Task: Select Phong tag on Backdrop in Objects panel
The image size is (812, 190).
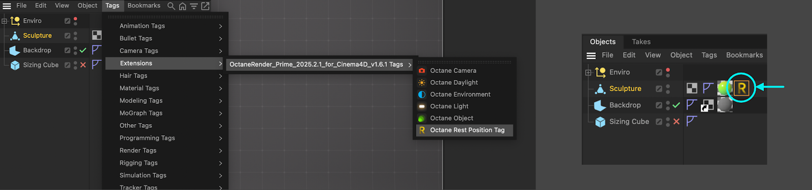Action: click(x=691, y=105)
